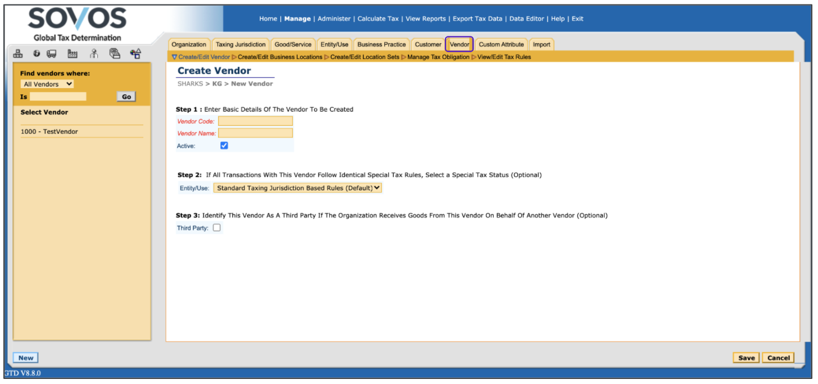Check the Third Party checkbox

click(217, 227)
